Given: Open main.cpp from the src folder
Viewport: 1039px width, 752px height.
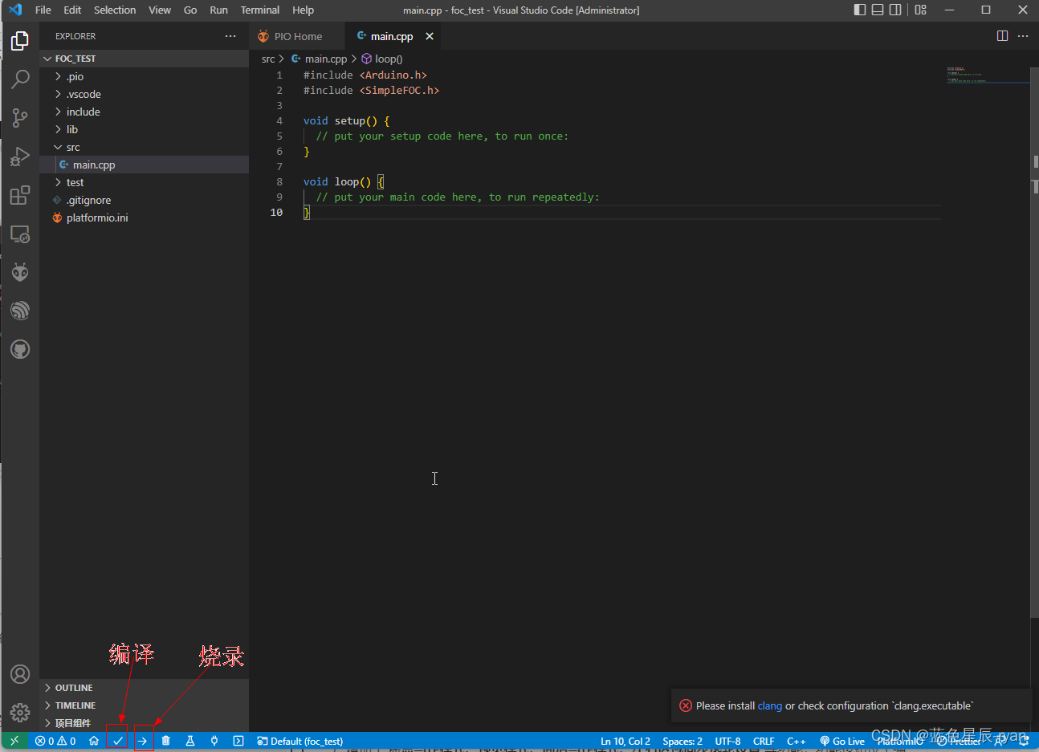Looking at the screenshot, I should [95, 165].
